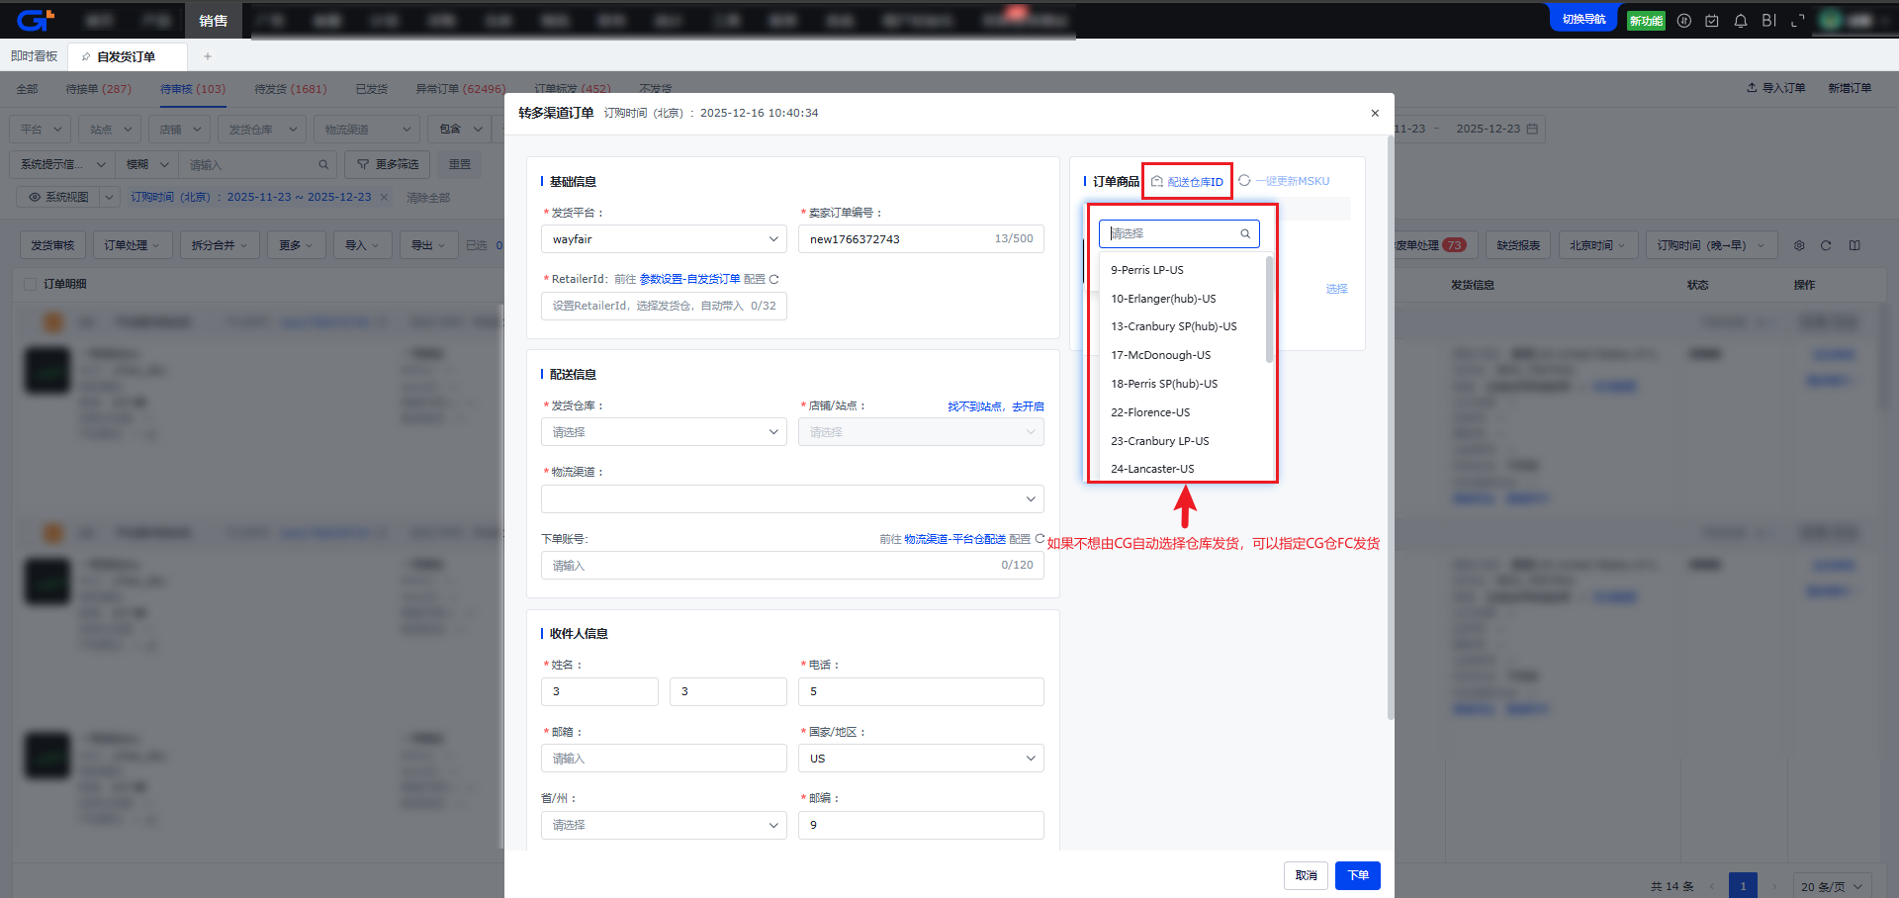Select all orders via 订单明细 checkbox
Image resolution: width=1899 pixels, height=898 pixels.
(x=30, y=284)
